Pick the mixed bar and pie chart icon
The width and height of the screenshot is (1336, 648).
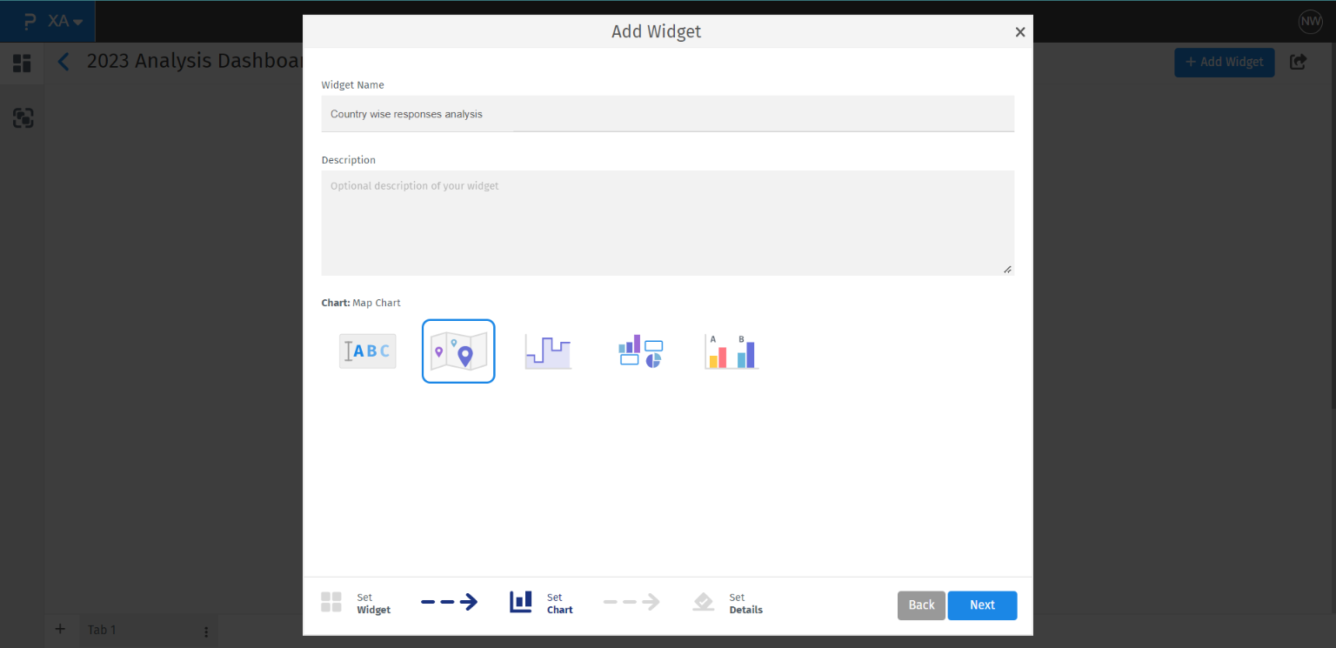coord(640,351)
